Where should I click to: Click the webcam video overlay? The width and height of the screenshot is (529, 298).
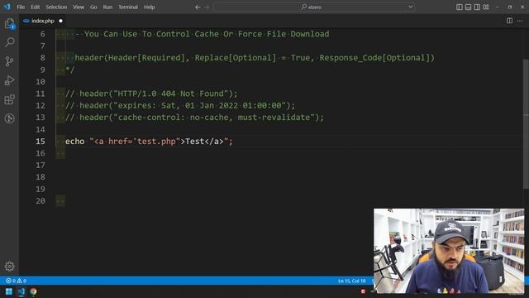[449, 251]
